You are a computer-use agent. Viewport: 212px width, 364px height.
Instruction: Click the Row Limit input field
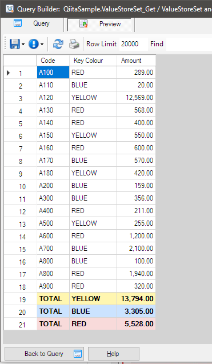[134, 44]
